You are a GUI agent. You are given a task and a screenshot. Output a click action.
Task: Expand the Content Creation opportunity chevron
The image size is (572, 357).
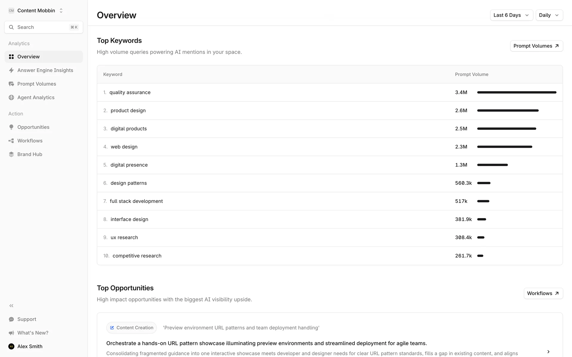548,352
